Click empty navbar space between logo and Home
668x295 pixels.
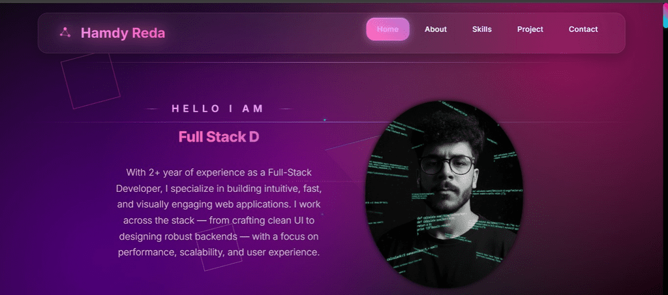point(264,33)
